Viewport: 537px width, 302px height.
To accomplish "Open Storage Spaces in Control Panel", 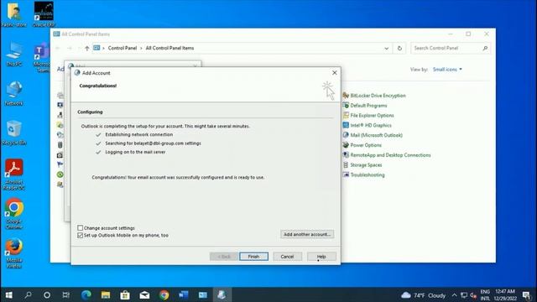I will click(x=366, y=165).
